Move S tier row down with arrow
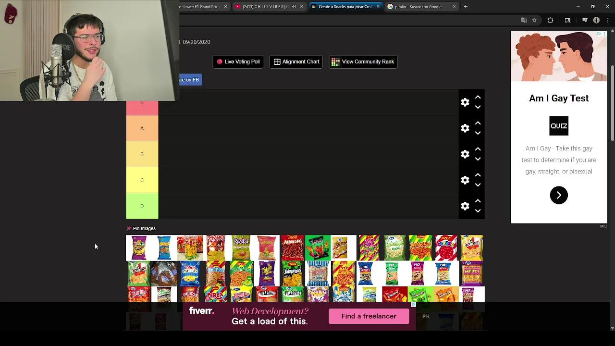This screenshot has width=615, height=346. 478,107
